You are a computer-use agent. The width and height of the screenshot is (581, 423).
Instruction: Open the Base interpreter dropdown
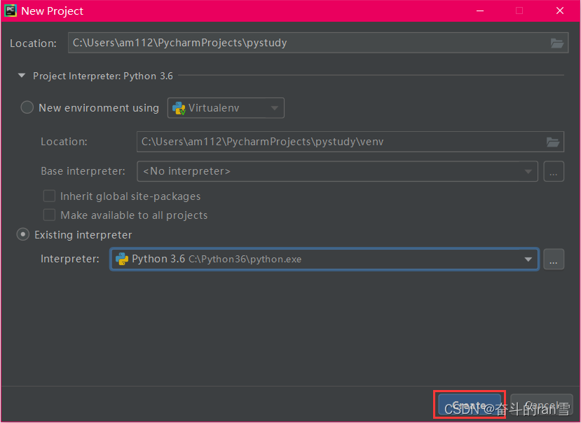point(337,171)
